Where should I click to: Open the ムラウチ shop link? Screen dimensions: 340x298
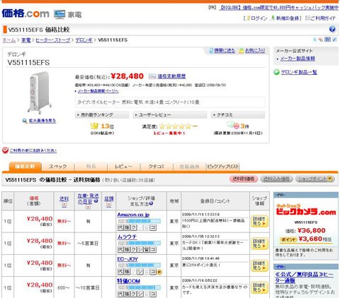pyautogui.click(x=127, y=237)
